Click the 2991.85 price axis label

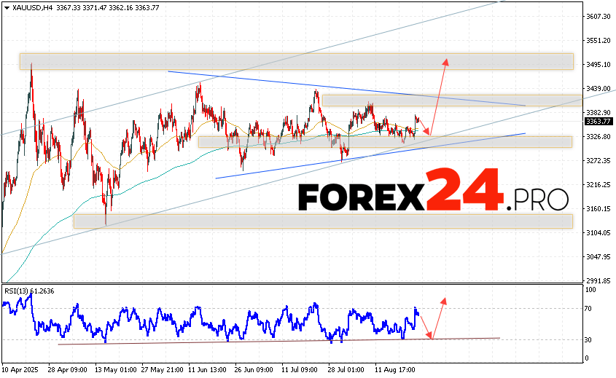pyautogui.click(x=598, y=280)
